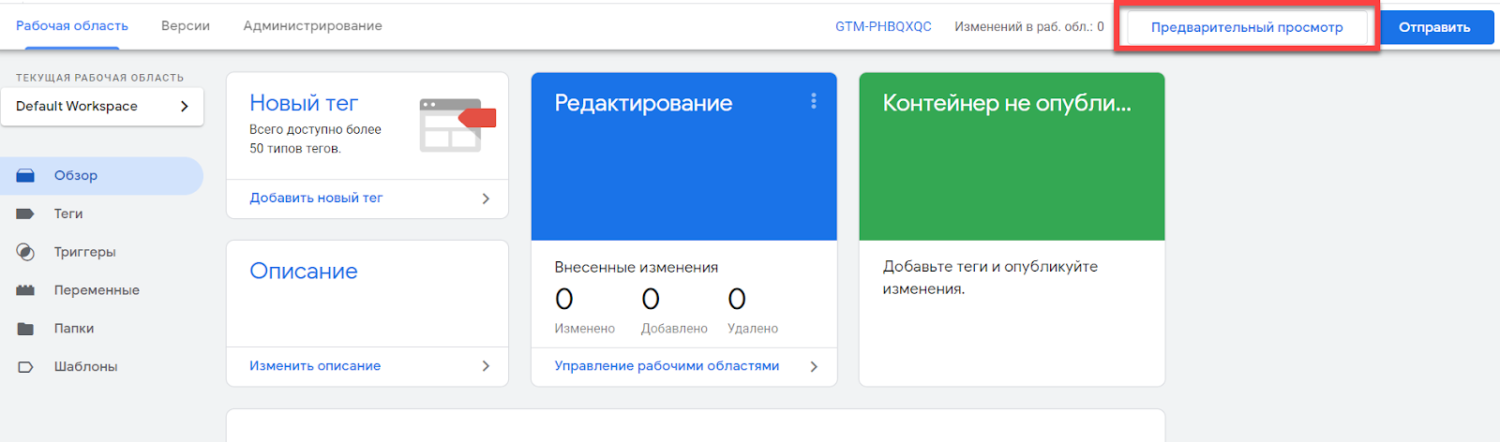1500x442 pixels.
Task: Open three-dot menu on Редактирование card
Action: click(814, 101)
